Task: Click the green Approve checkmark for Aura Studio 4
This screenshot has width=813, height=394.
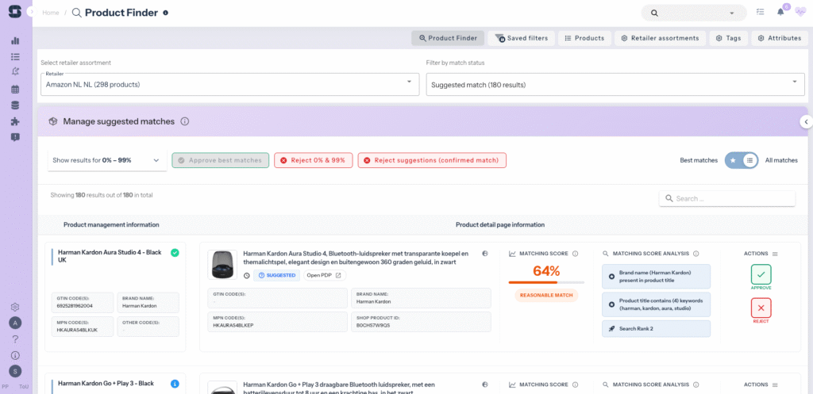Action: (761, 275)
